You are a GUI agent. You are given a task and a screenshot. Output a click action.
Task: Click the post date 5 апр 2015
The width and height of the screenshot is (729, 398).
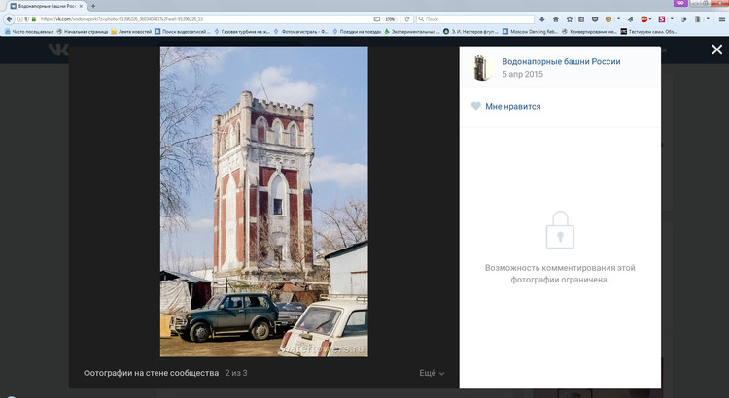(523, 74)
